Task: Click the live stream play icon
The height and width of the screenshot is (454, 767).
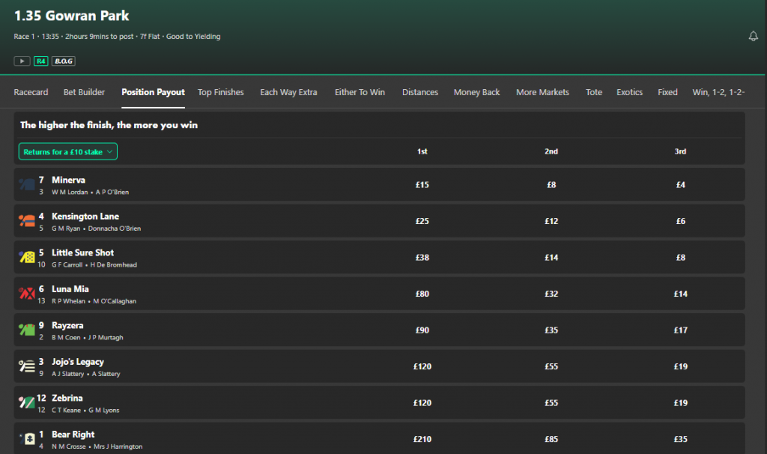Action: (x=22, y=61)
